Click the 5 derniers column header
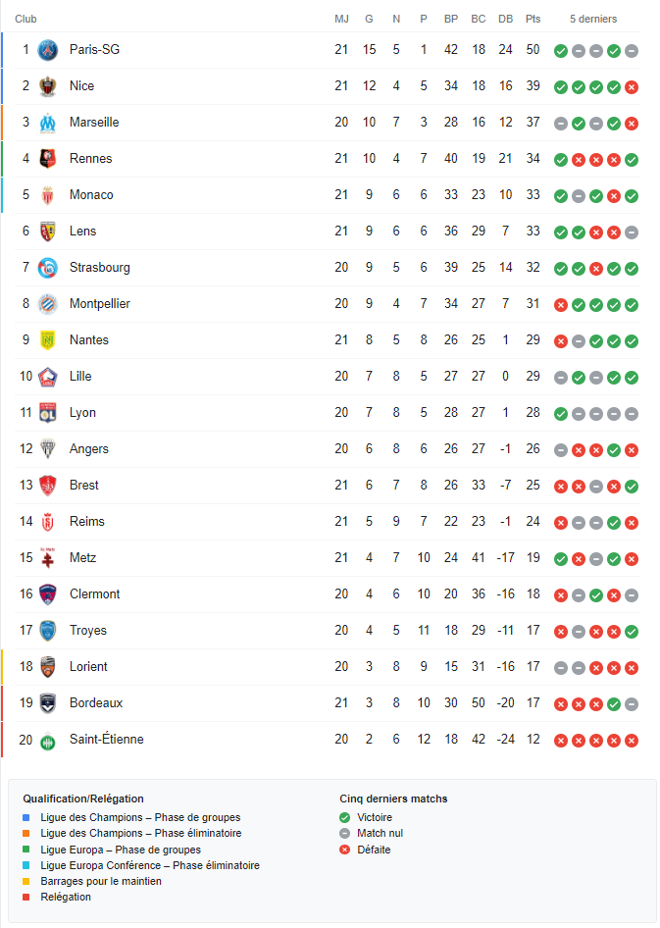 coord(593,19)
